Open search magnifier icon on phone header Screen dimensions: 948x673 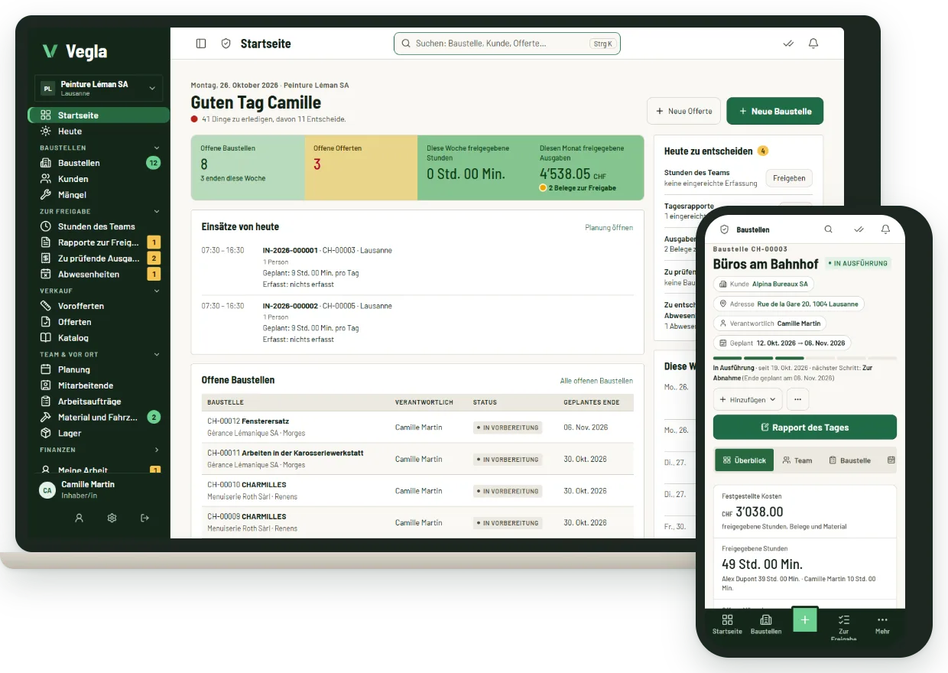828,229
